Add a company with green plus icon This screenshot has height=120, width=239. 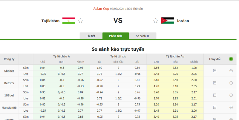click(231, 59)
